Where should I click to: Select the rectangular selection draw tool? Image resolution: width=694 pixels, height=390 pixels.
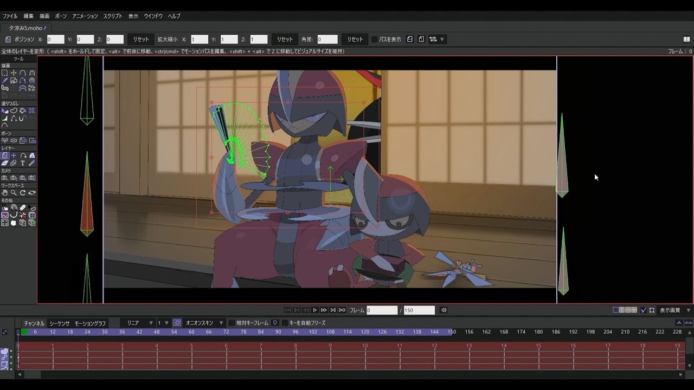click(x=4, y=73)
